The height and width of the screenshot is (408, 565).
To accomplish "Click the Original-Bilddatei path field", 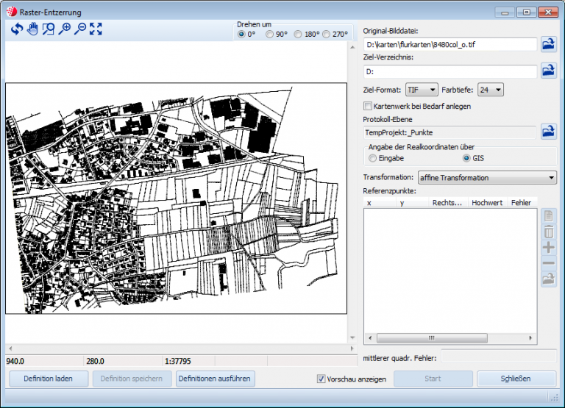I will (450, 45).
